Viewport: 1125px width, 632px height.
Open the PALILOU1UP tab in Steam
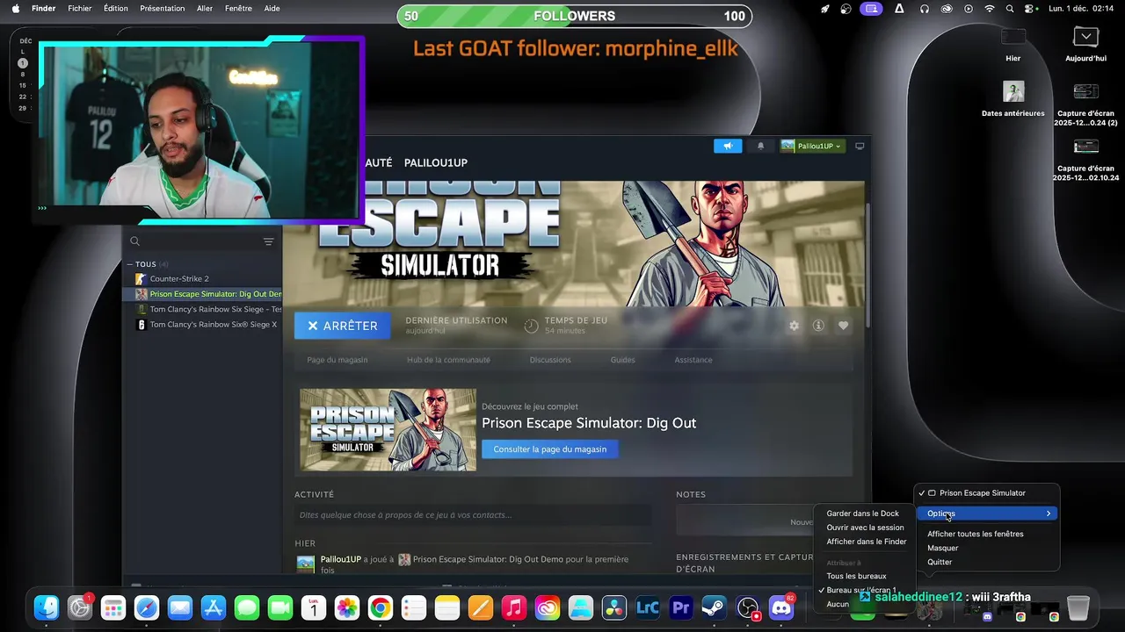point(436,162)
